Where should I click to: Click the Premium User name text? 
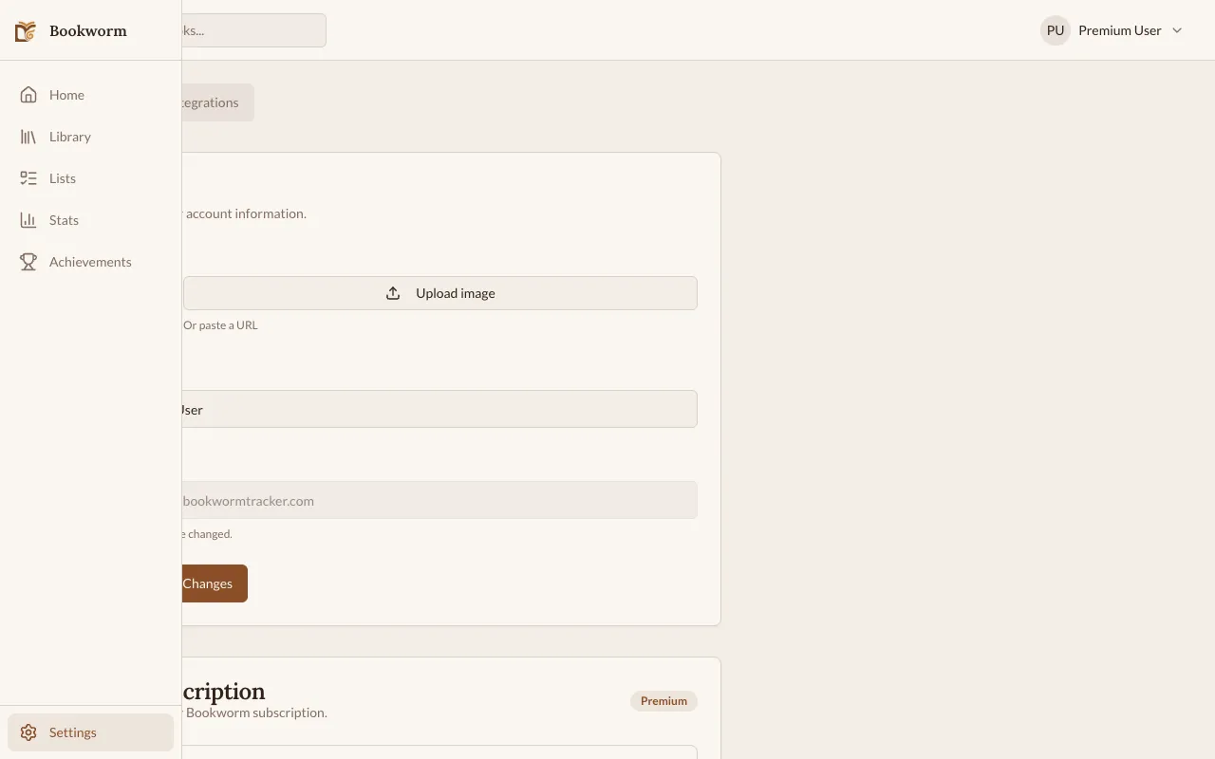1120,30
